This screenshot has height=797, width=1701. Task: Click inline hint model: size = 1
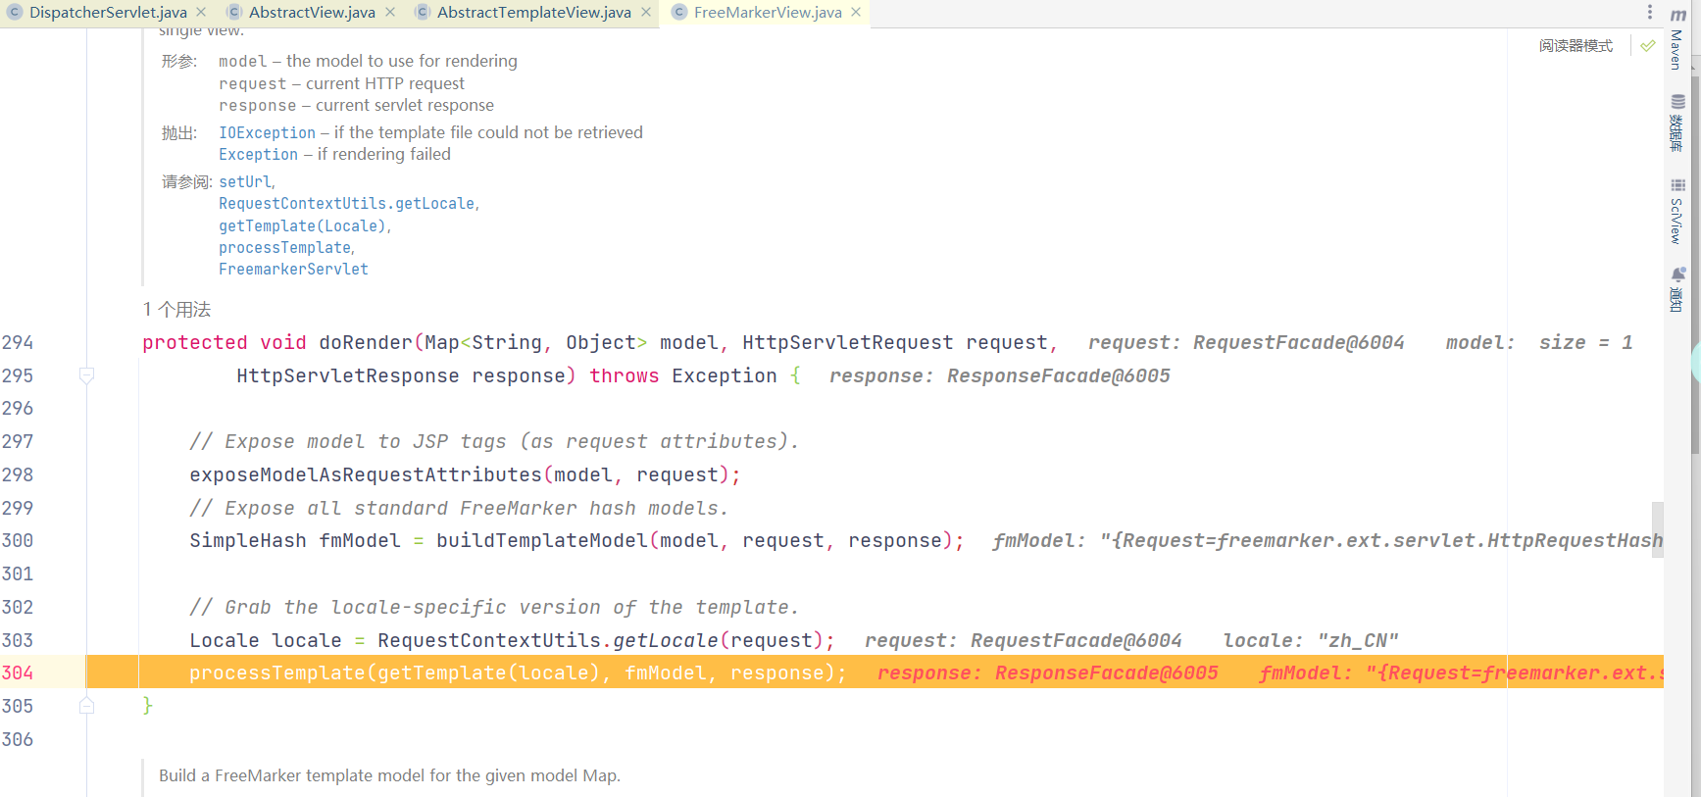1539,342
